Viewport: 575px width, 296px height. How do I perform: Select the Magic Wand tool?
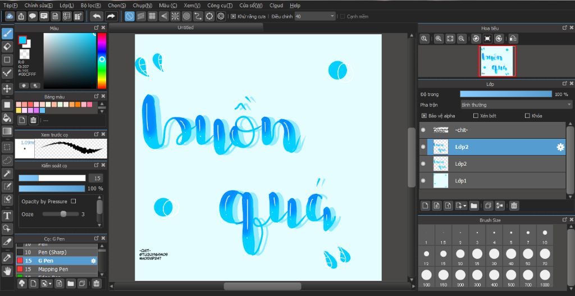click(x=7, y=173)
